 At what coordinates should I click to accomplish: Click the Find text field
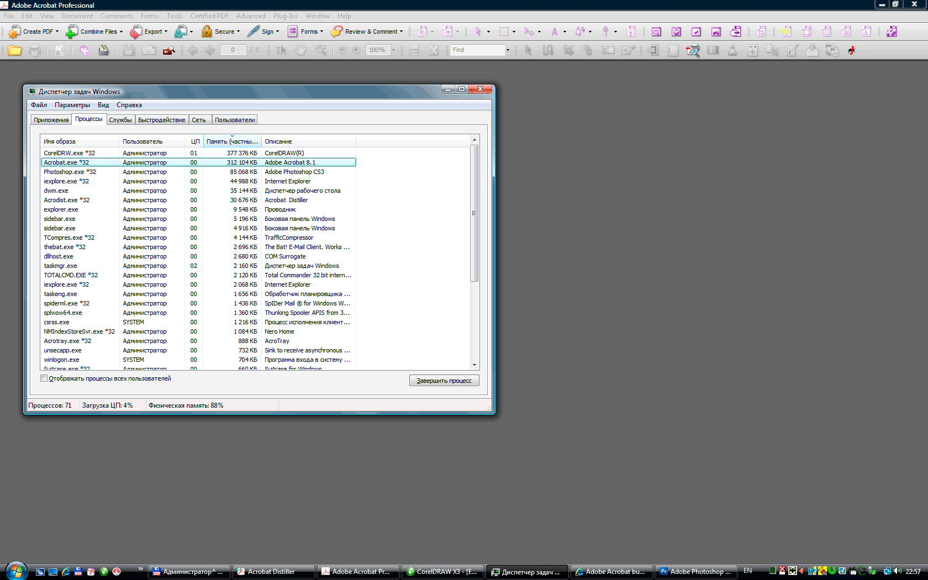click(478, 50)
